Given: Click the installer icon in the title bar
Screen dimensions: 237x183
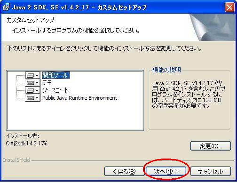Looking at the screenshot, I should click(6, 8).
